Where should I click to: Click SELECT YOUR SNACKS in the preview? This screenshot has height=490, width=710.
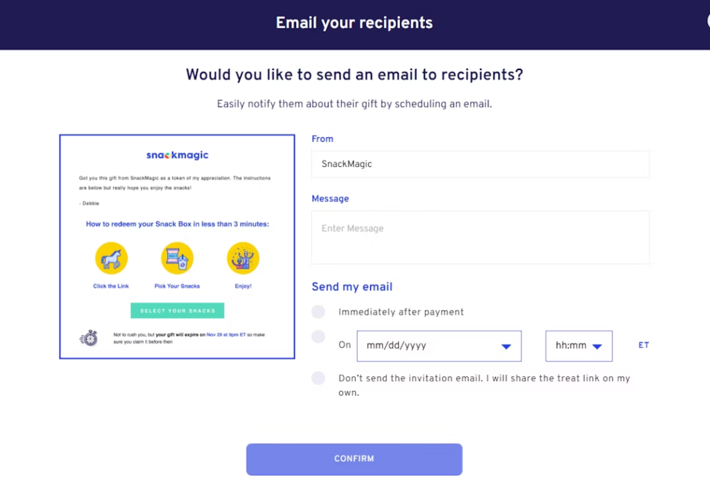177,310
